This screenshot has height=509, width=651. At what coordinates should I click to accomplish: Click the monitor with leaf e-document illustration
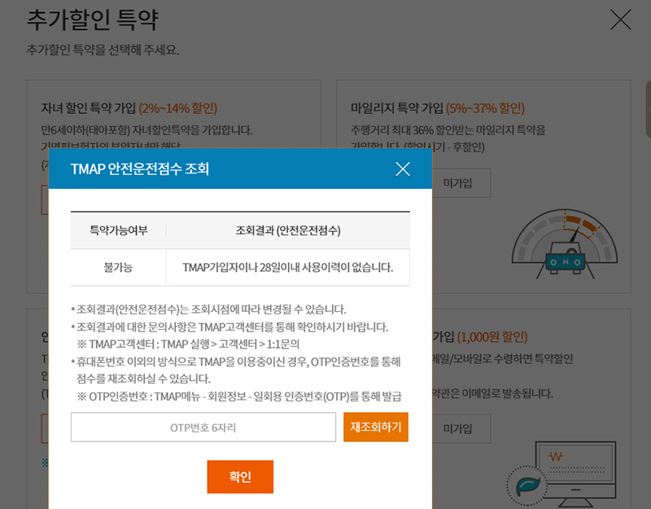pyautogui.click(x=561, y=474)
